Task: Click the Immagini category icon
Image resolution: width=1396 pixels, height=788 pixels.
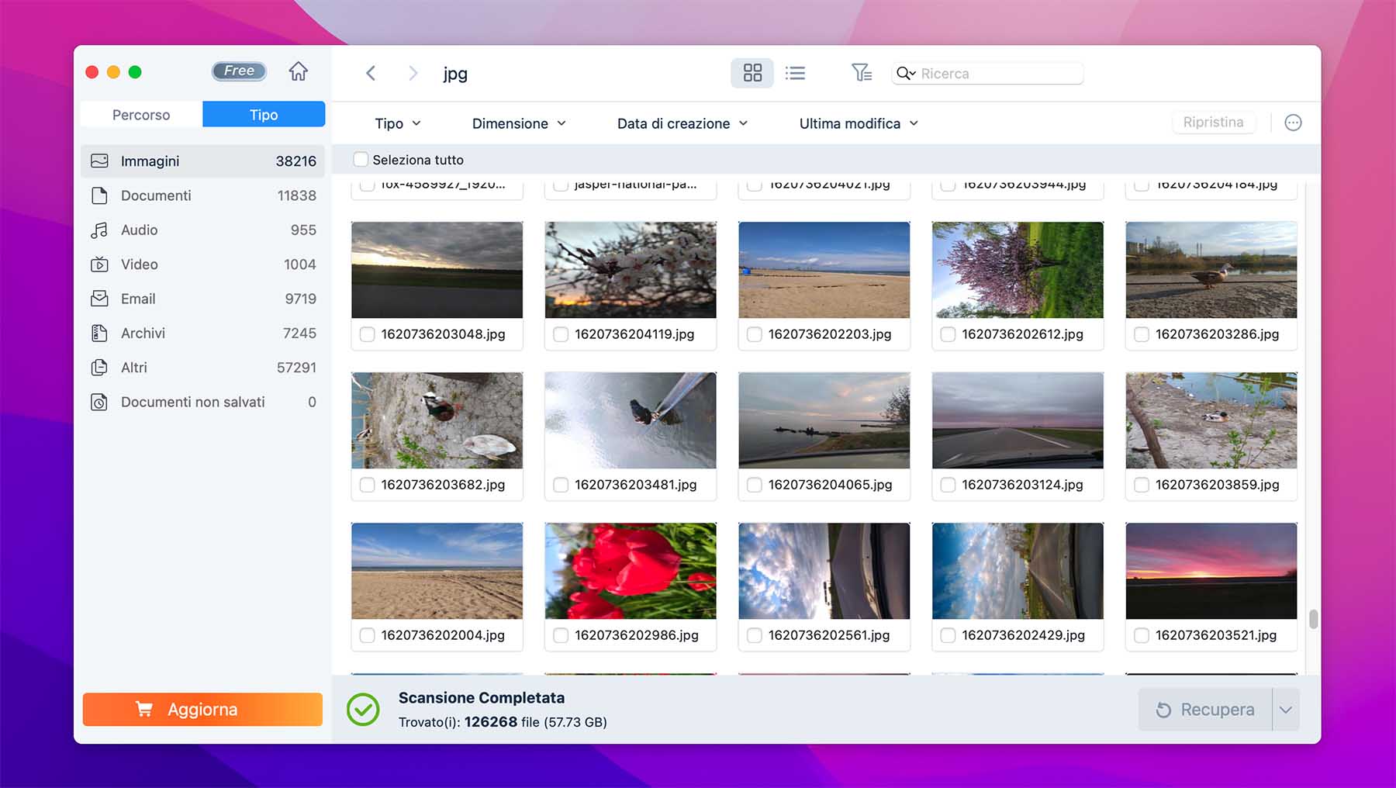Action: pyautogui.click(x=99, y=161)
